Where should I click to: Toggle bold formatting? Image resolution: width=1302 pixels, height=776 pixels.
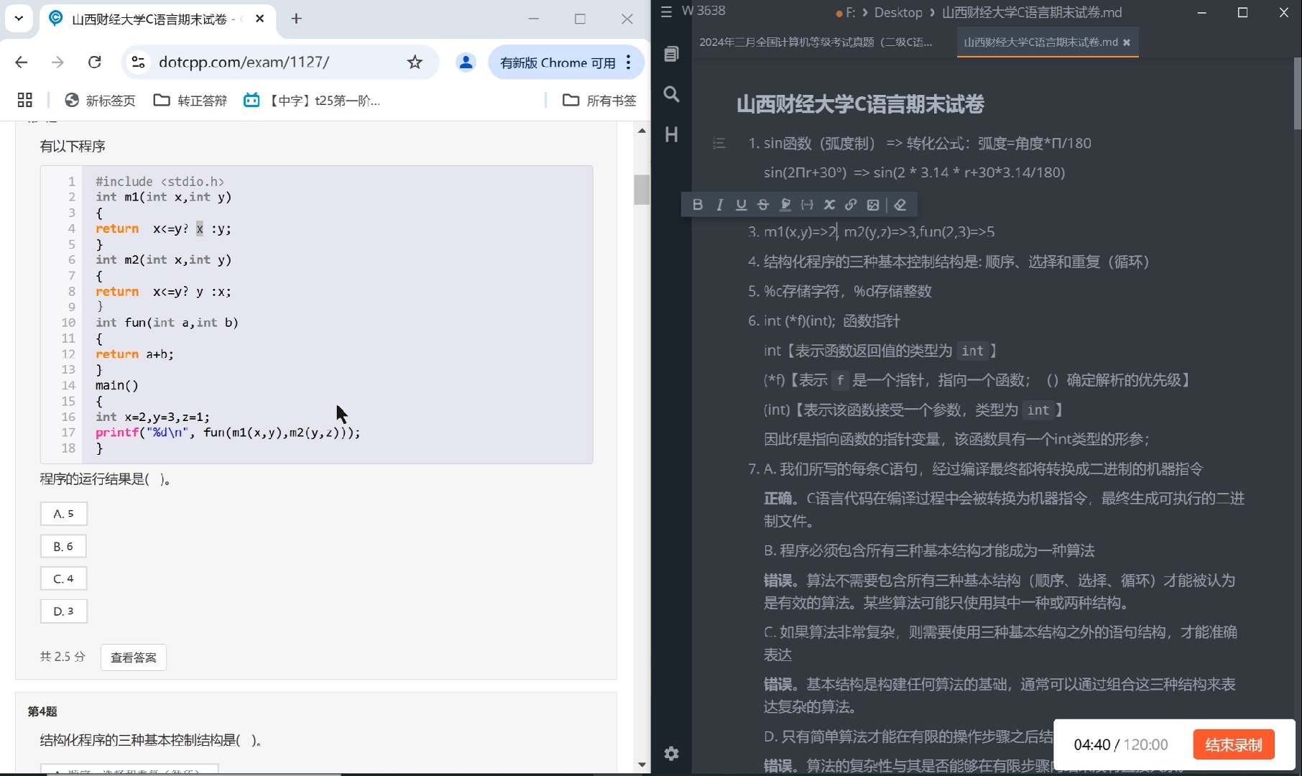point(697,205)
